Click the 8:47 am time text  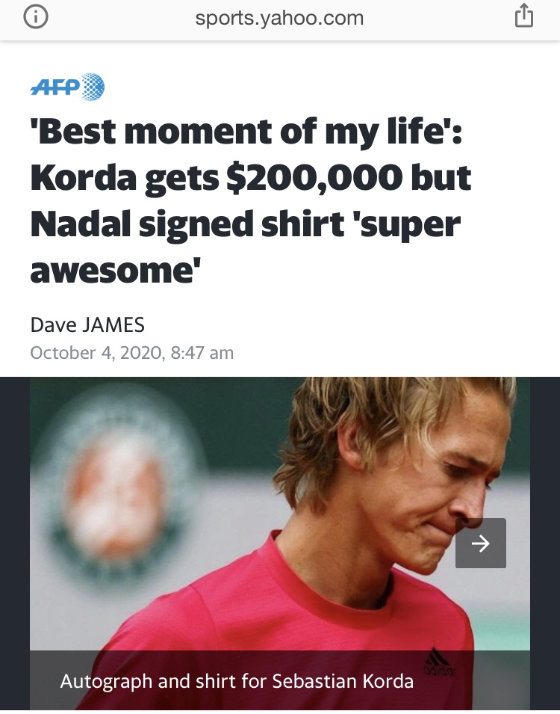(x=202, y=353)
